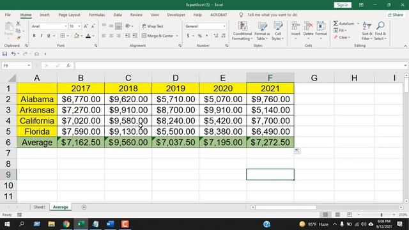Switch to the Data tab

coord(118,15)
